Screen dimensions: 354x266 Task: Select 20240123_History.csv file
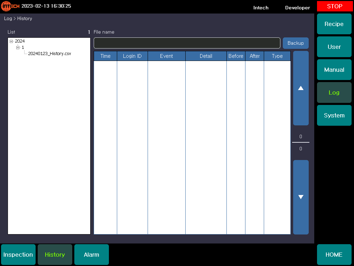click(x=49, y=54)
